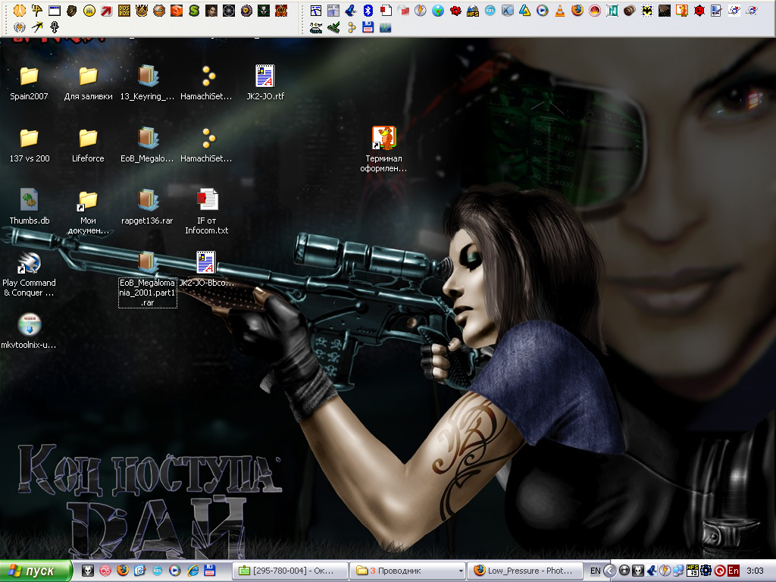Open the Spain2007 folder on the desktop

coord(28,76)
